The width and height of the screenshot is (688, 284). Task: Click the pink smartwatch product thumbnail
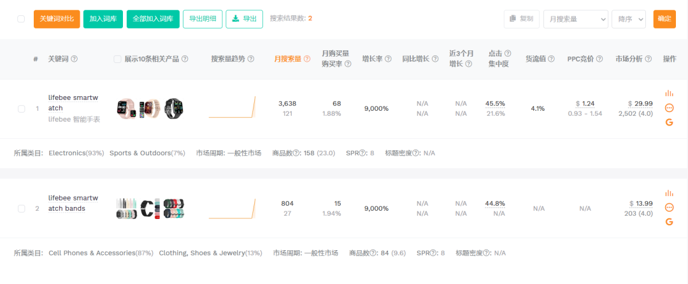coord(126,108)
